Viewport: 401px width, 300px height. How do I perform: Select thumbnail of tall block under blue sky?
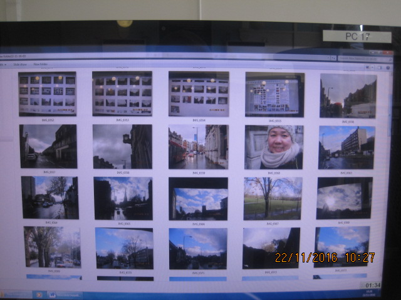(346, 147)
